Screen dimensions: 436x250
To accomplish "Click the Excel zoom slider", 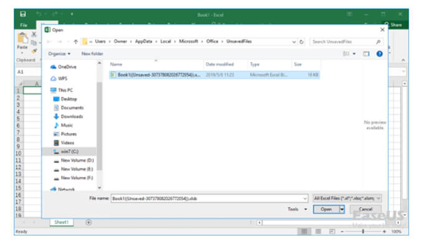I will point(363,231).
